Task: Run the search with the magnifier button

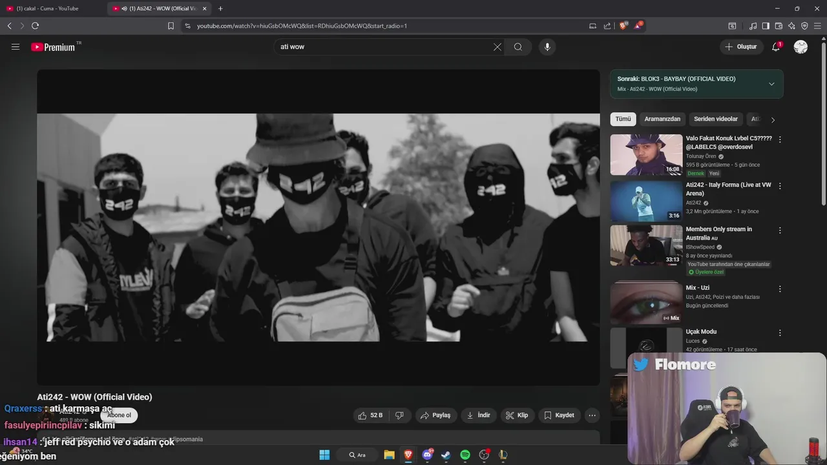Action: coord(518,46)
